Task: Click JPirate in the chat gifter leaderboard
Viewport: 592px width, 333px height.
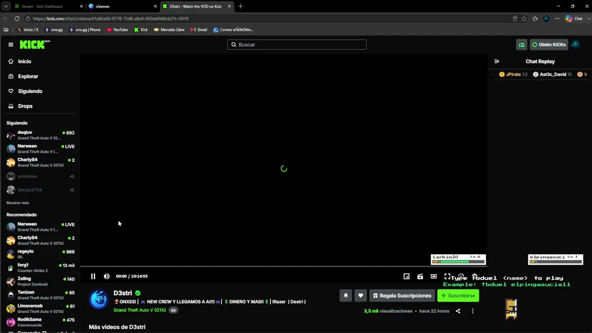Action: [513, 74]
